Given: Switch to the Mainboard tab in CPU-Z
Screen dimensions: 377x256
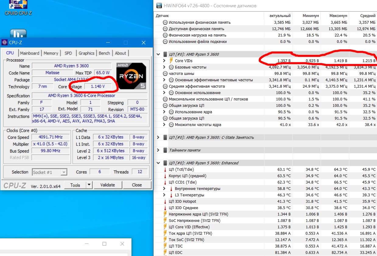Looking at the screenshot, I should pos(30,53).
